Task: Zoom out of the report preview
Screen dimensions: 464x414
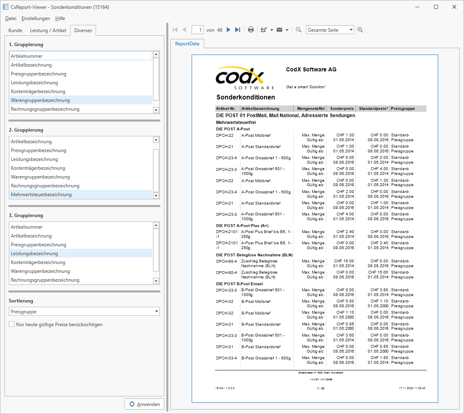Action: (298, 30)
